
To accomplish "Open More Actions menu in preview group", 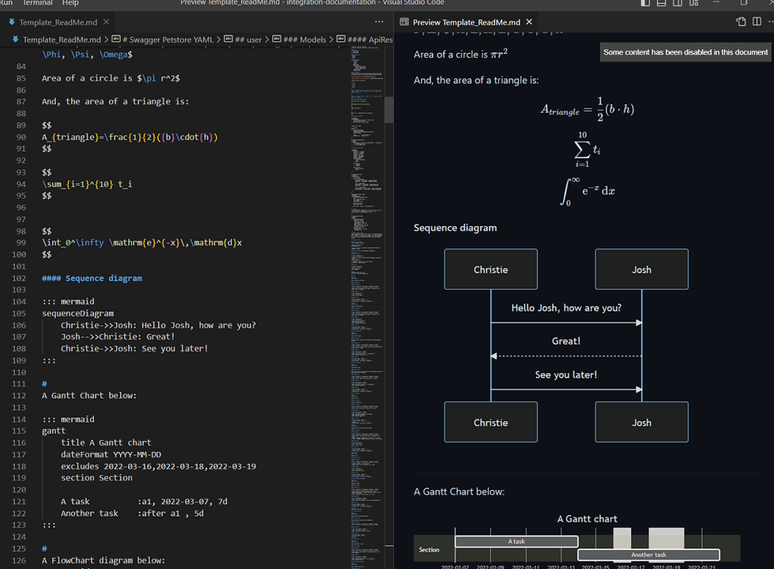I will [x=771, y=22].
